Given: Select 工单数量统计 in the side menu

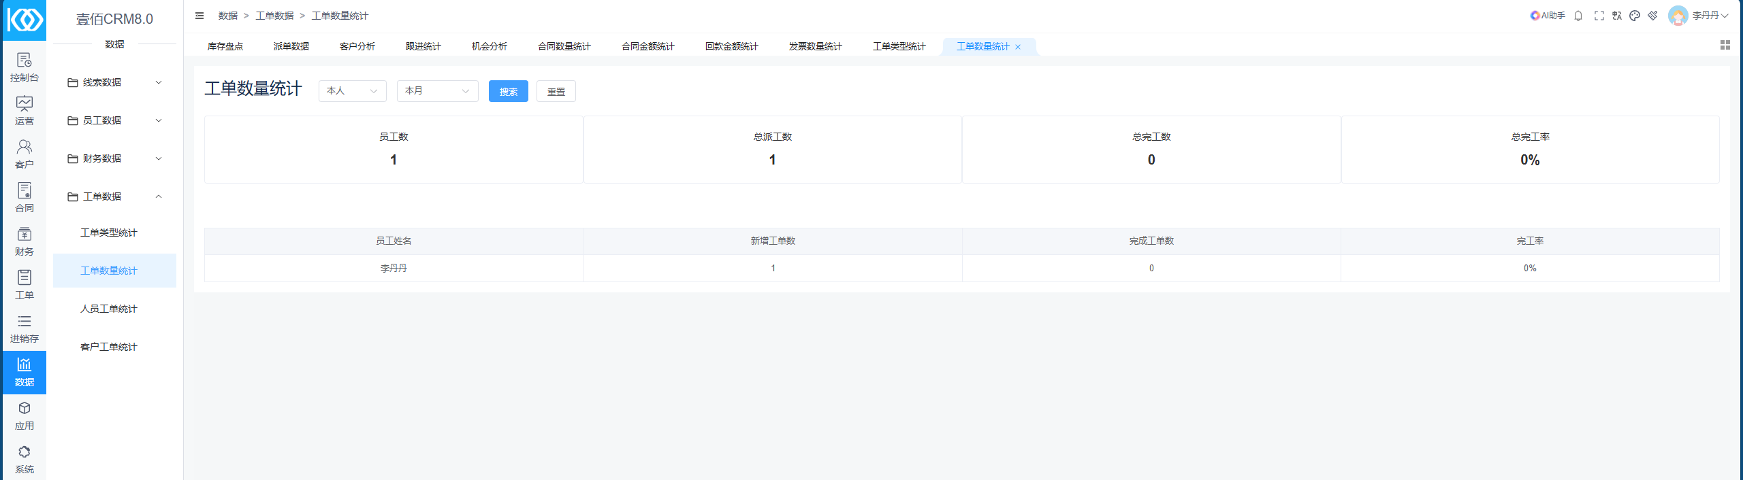Looking at the screenshot, I should [x=114, y=271].
